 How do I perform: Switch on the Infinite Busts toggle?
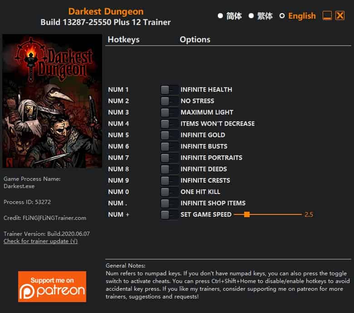click(169, 146)
